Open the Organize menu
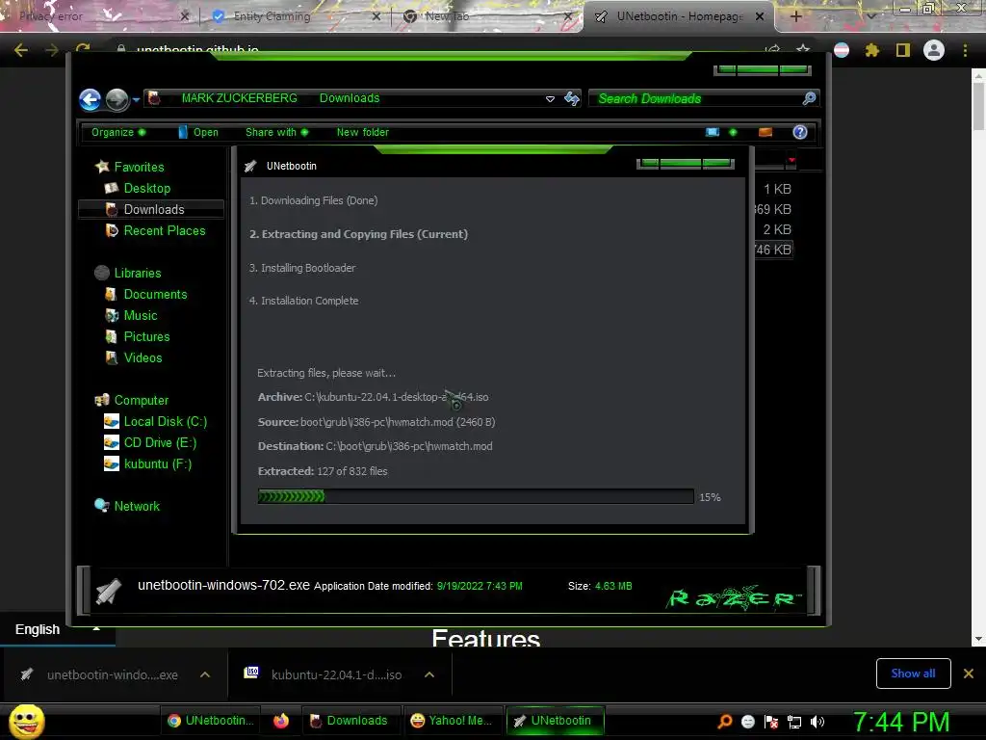Image resolution: width=986 pixels, height=740 pixels. 118,132
